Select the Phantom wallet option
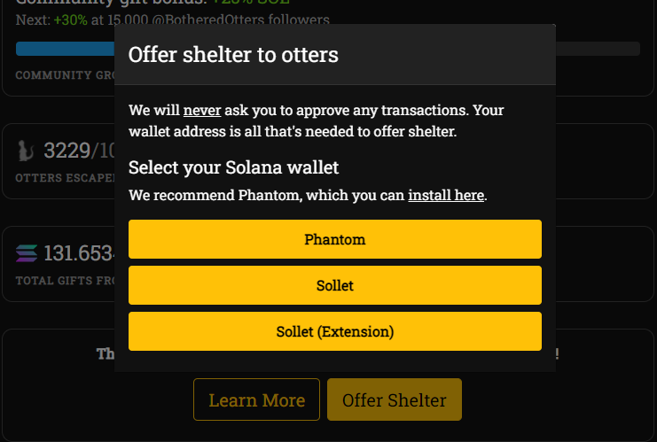 pos(334,239)
